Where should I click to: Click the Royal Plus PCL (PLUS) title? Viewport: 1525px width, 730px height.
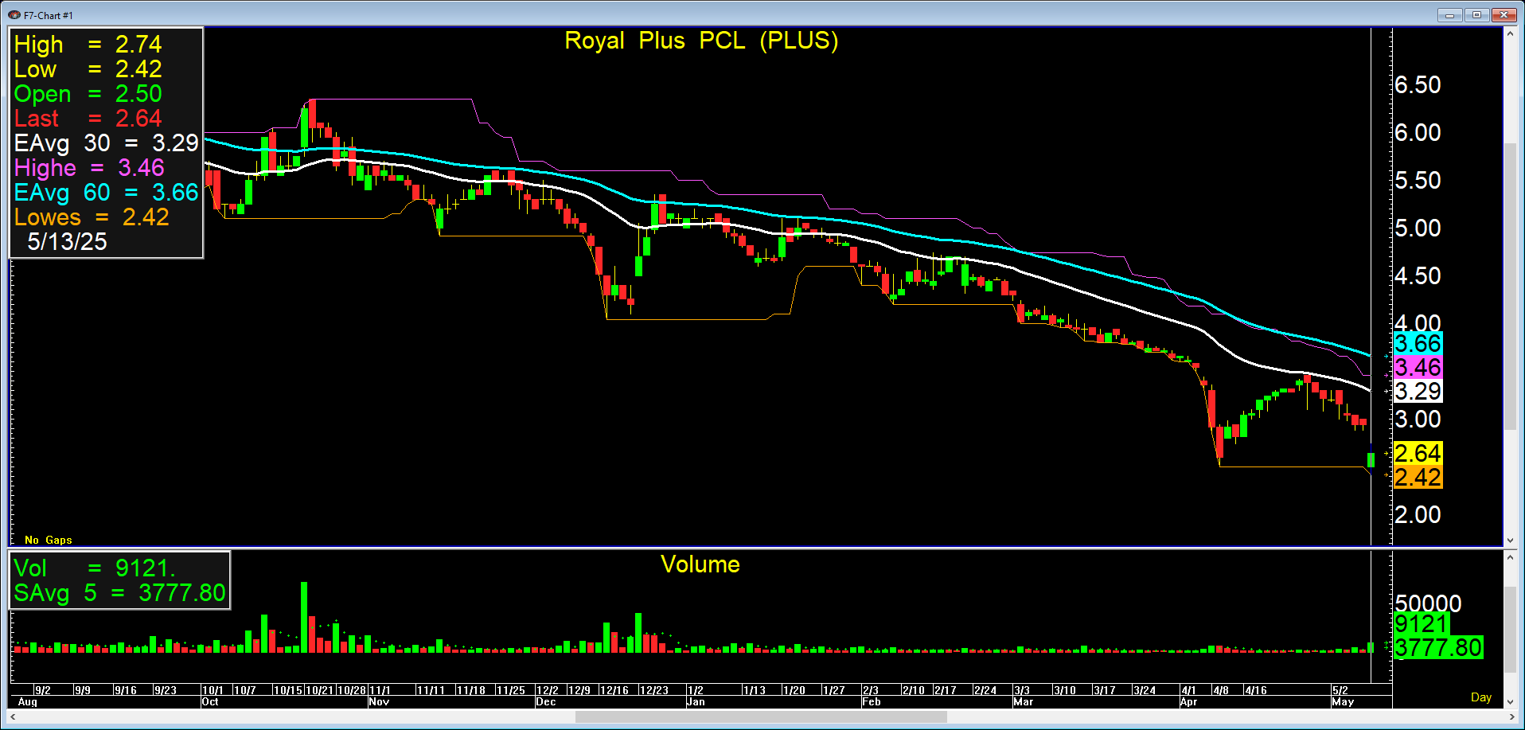click(701, 41)
